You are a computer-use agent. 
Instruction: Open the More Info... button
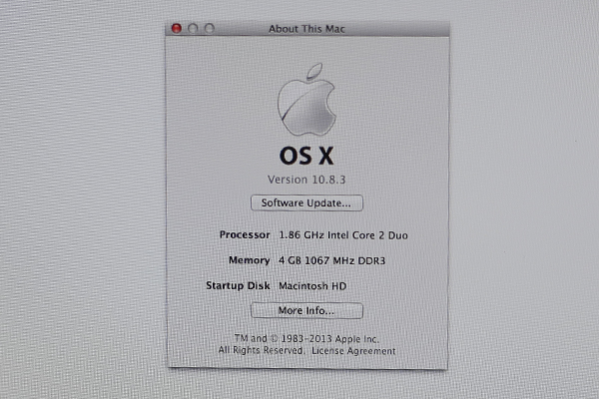pos(306,310)
